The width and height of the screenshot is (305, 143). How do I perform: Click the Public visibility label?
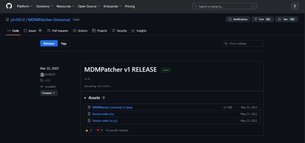76,20
